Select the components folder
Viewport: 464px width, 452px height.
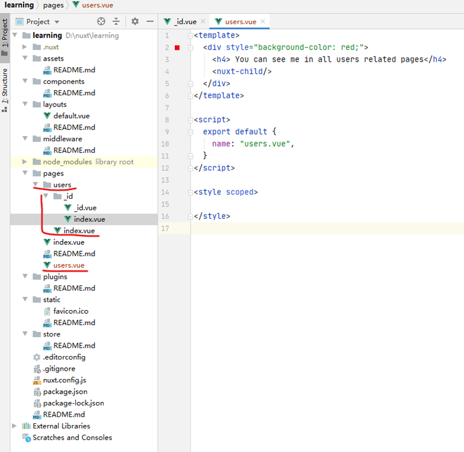64,81
